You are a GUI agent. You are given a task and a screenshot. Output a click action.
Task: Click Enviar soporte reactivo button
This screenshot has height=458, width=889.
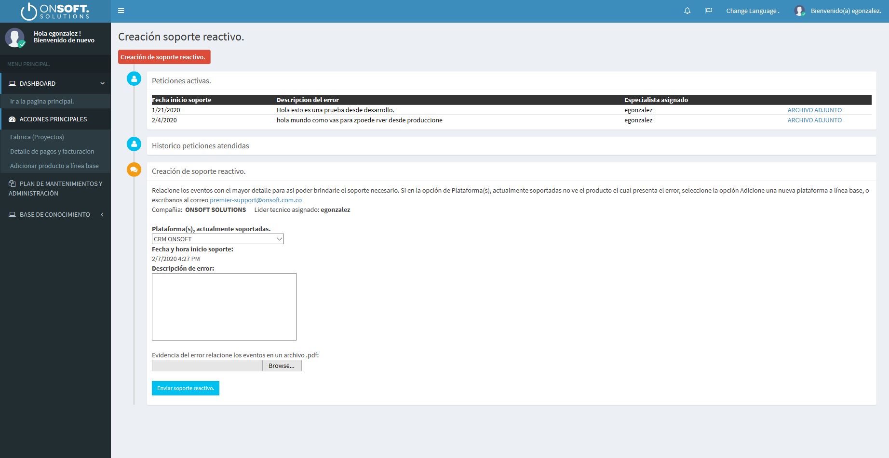[186, 388]
